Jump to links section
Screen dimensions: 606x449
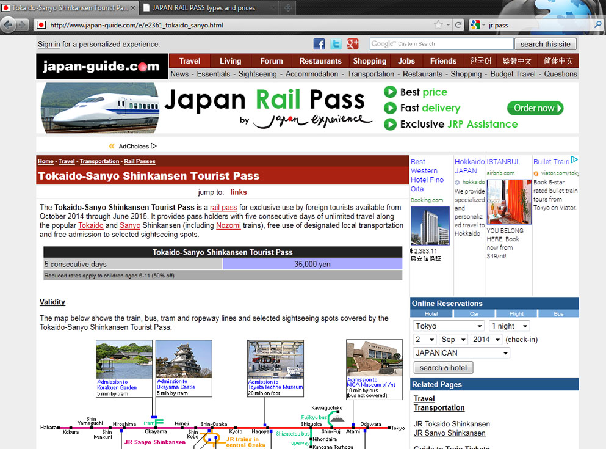tap(239, 192)
